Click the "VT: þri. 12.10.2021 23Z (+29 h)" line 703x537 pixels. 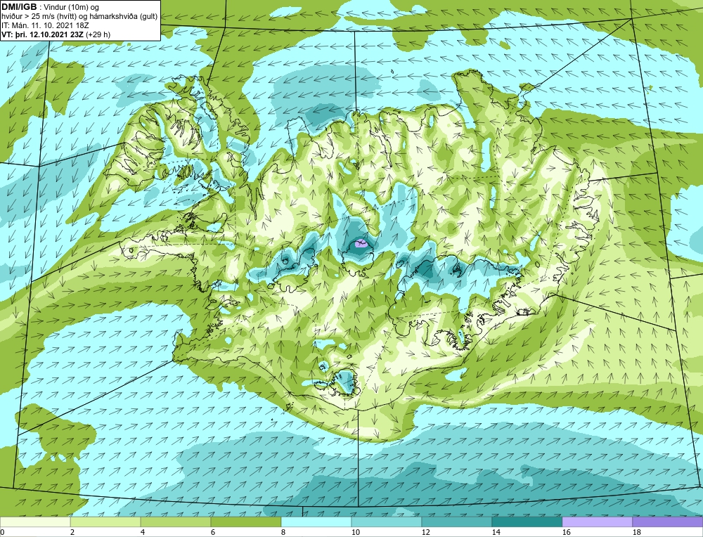(x=56, y=34)
